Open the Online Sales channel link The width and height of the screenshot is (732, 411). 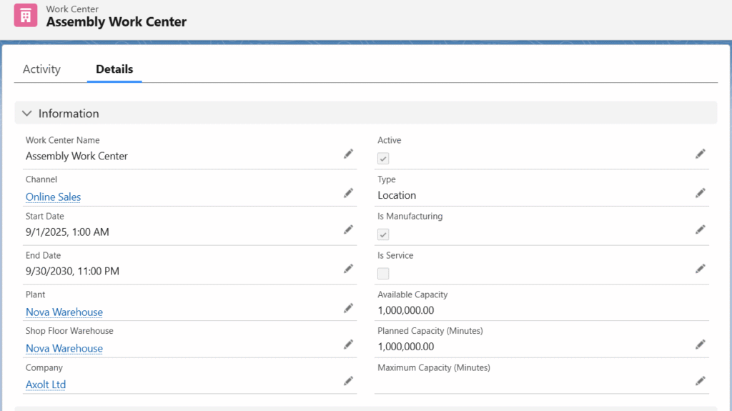(x=54, y=197)
